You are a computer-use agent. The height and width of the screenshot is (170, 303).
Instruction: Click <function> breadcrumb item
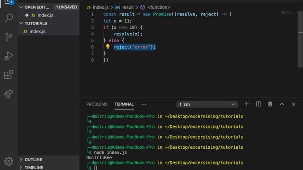159,8
